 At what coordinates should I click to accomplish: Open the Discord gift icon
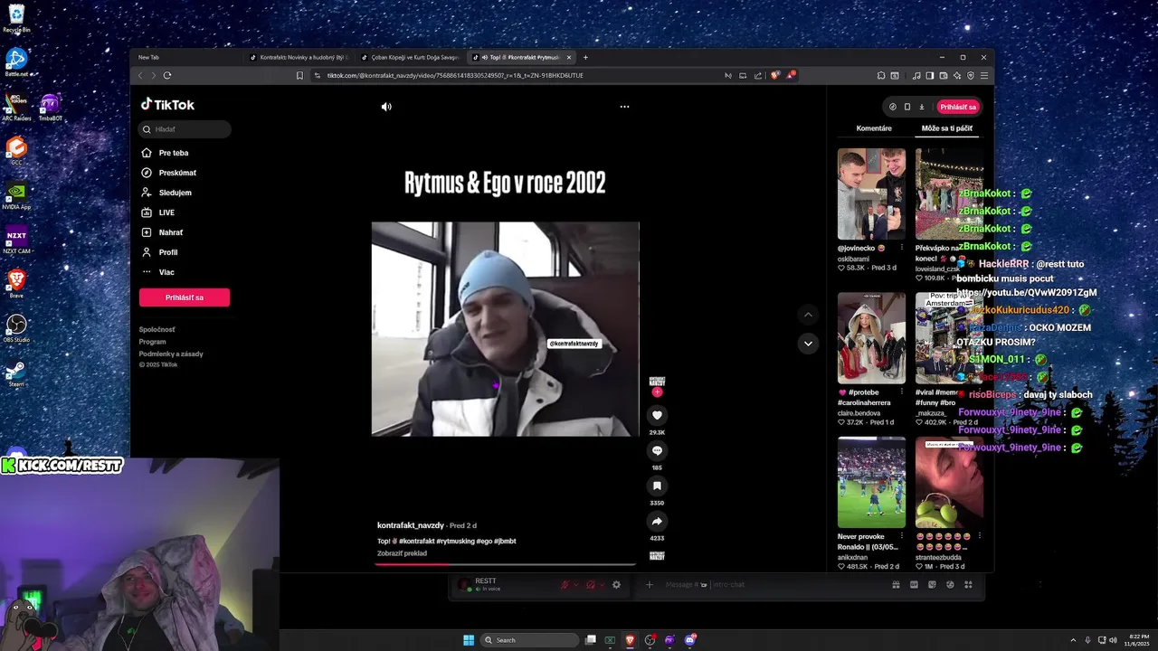(x=896, y=585)
